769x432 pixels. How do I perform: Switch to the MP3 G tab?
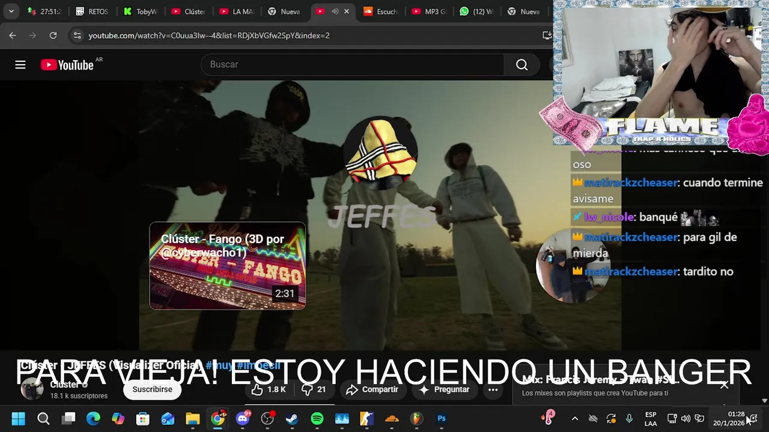tap(429, 11)
